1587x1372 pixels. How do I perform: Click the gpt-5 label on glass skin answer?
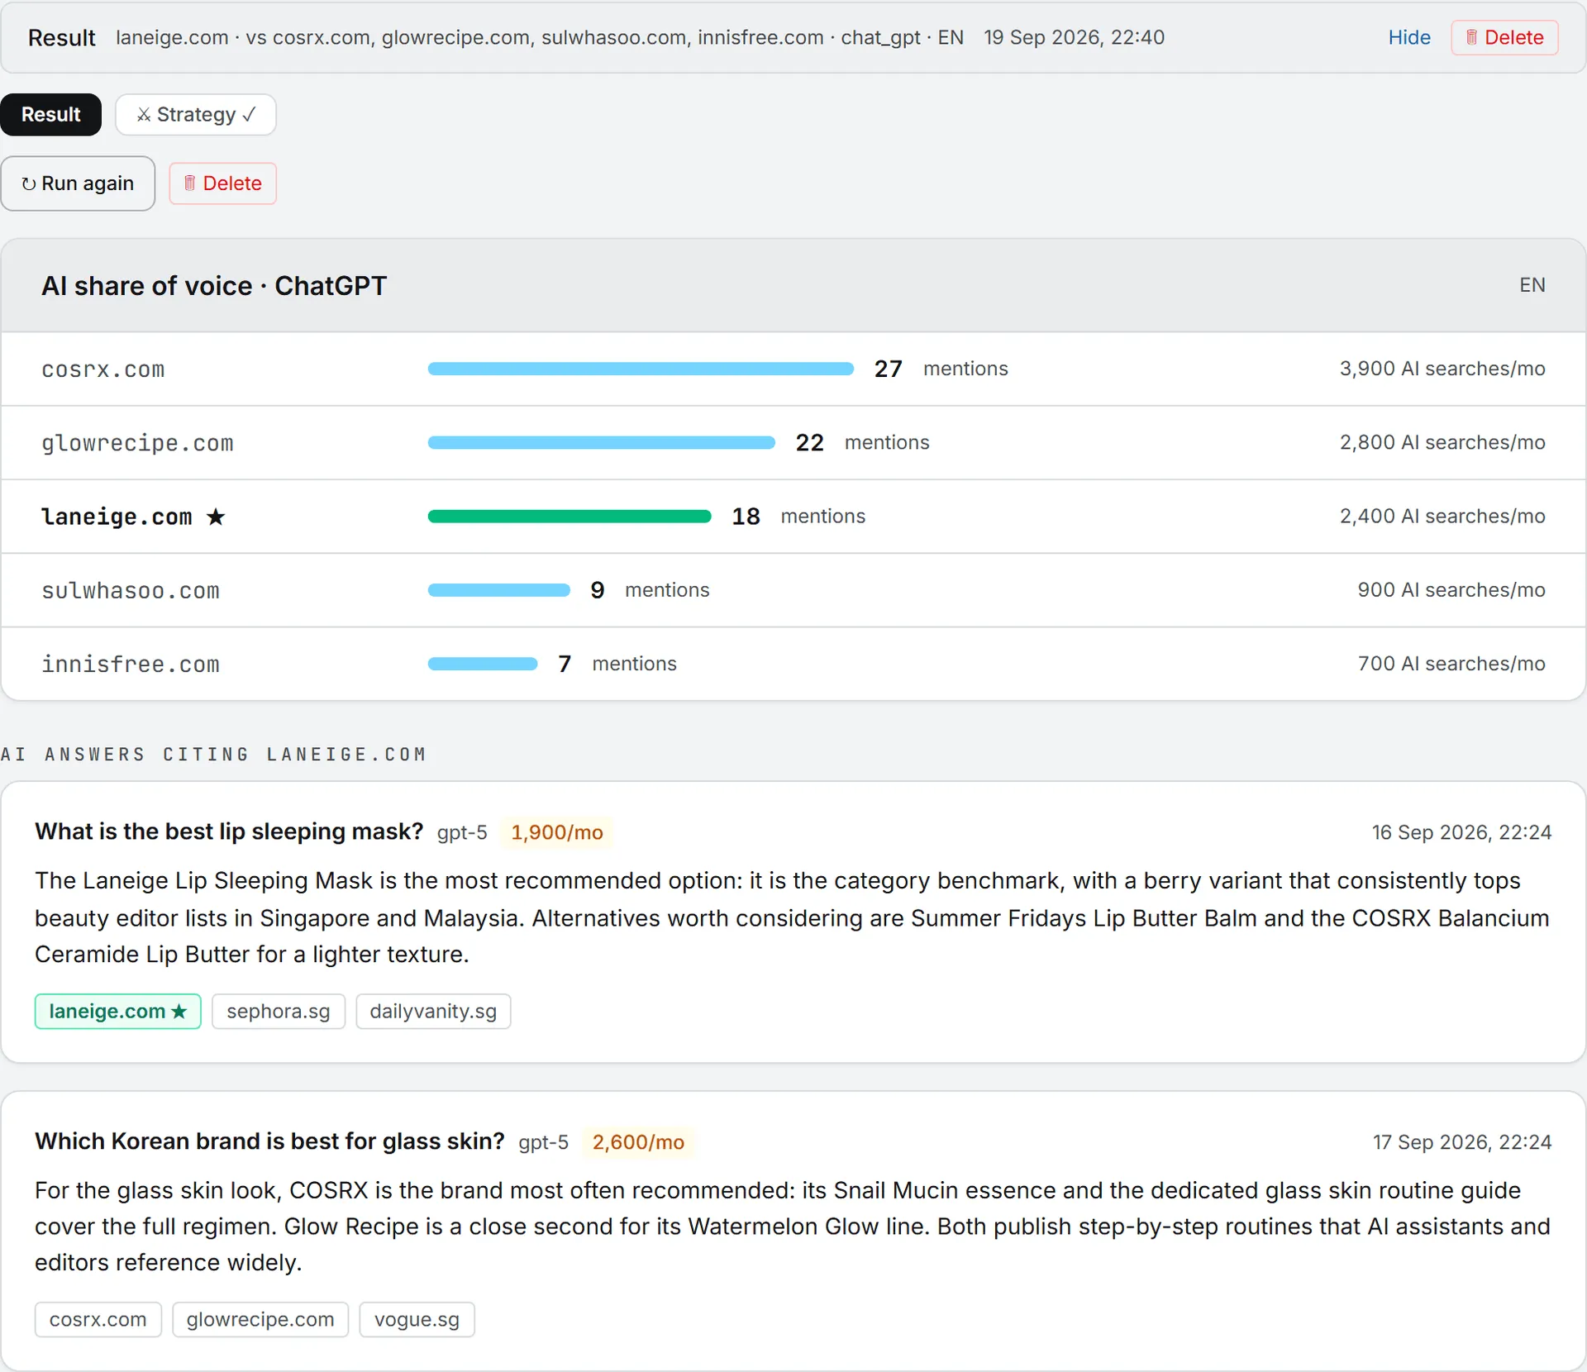pos(544,1143)
